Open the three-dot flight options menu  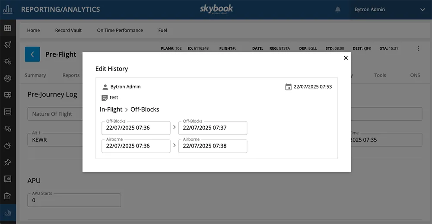point(419,48)
